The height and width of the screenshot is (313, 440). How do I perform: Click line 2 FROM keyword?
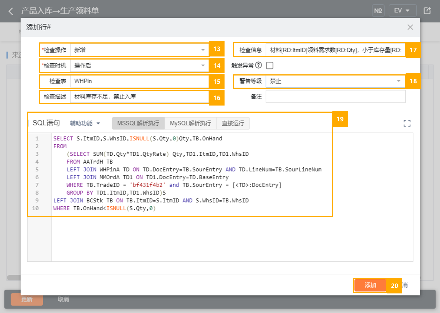click(x=60, y=146)
